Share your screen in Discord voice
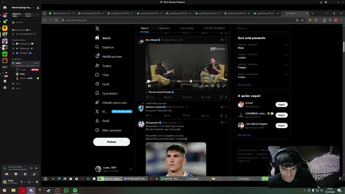This screenshot has width=345, height=194. [16, 174]
